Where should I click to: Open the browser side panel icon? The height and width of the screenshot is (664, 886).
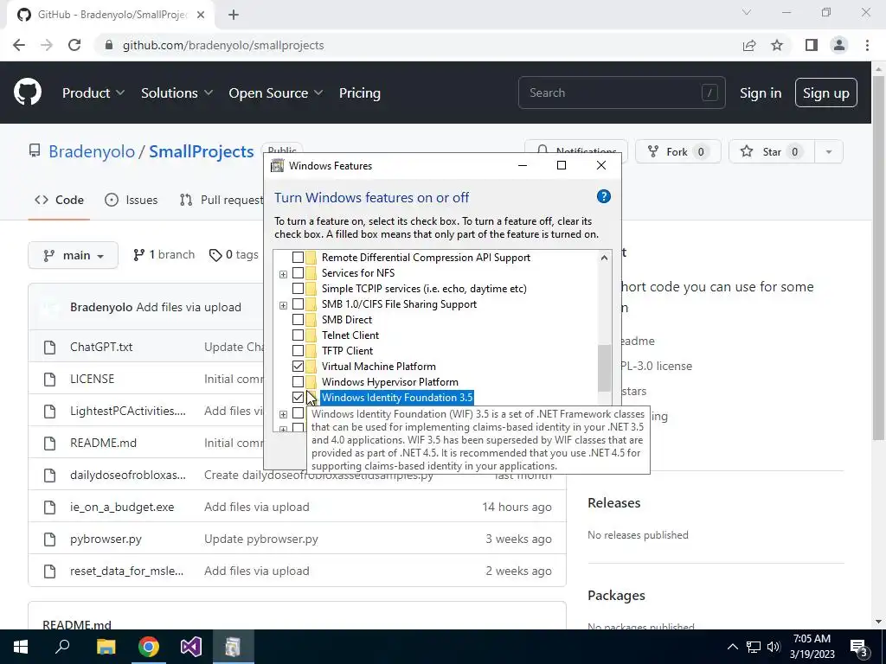click(x=812, y=45)
